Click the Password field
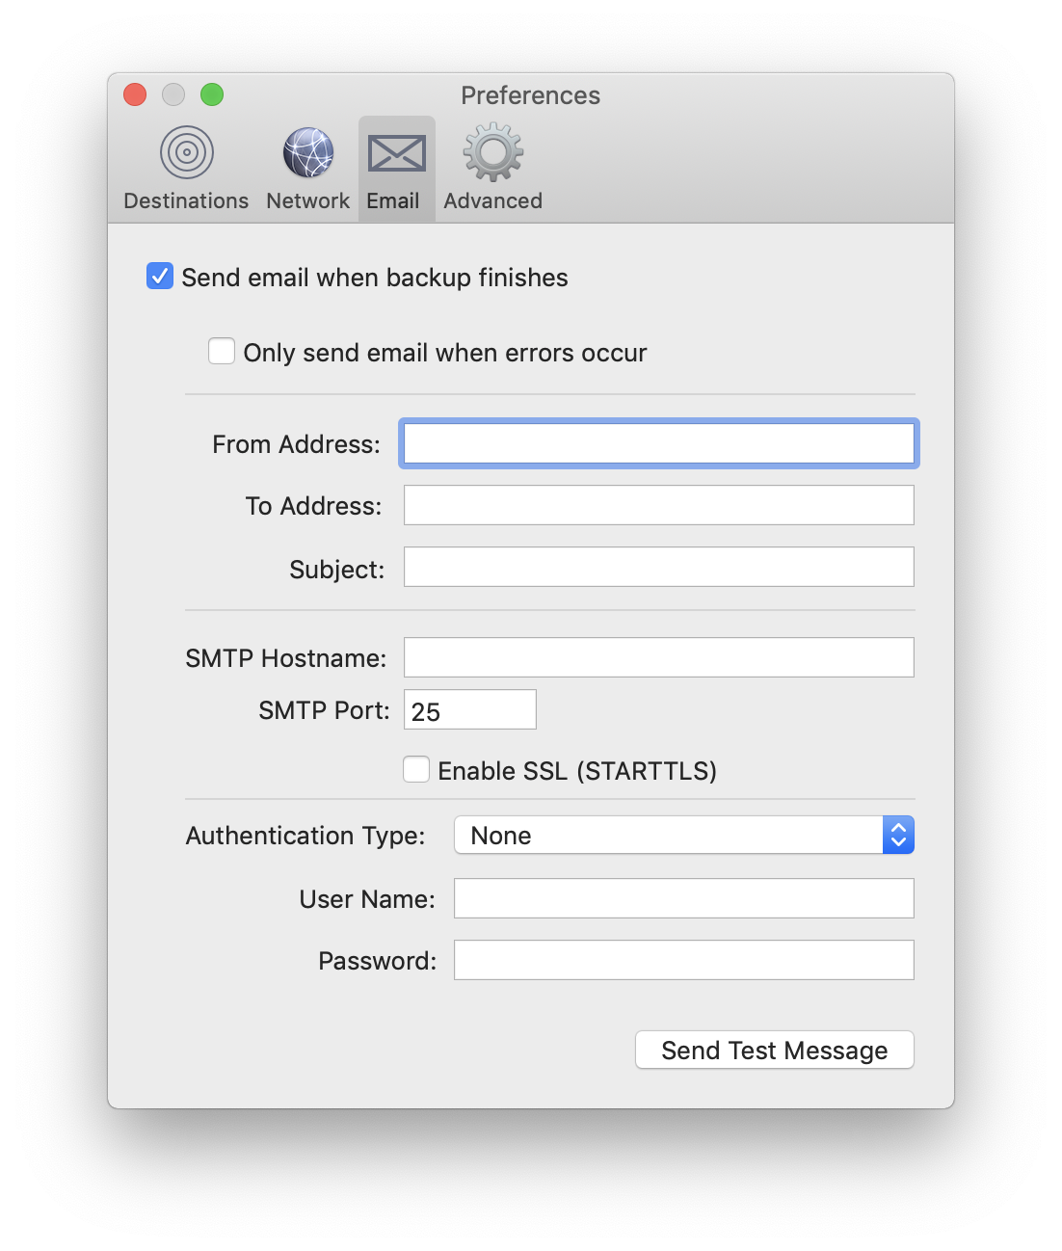 point(684,960)
